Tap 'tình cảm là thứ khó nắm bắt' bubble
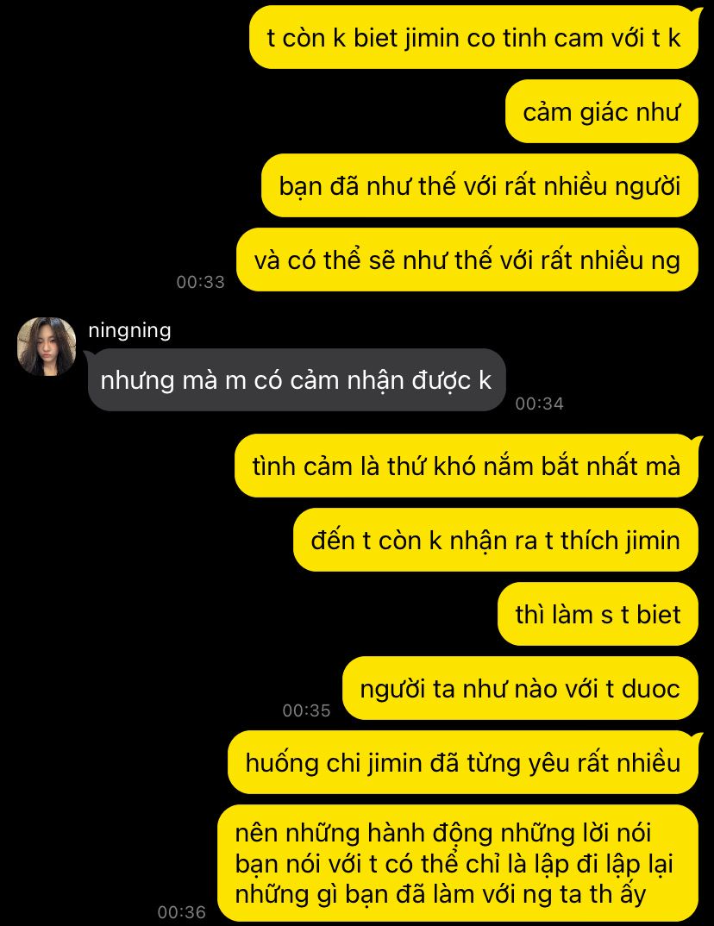 pos(467,466)
